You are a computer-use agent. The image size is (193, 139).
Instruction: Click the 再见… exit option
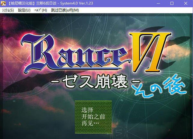pos(90,123)
